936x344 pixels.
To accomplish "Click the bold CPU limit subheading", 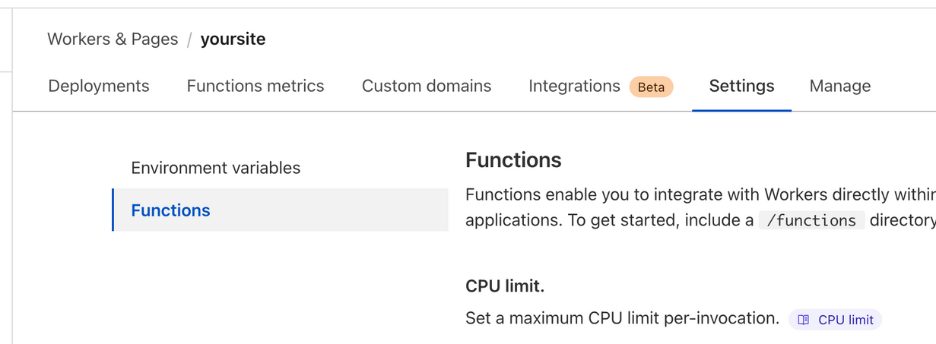I will coord(505,286).
